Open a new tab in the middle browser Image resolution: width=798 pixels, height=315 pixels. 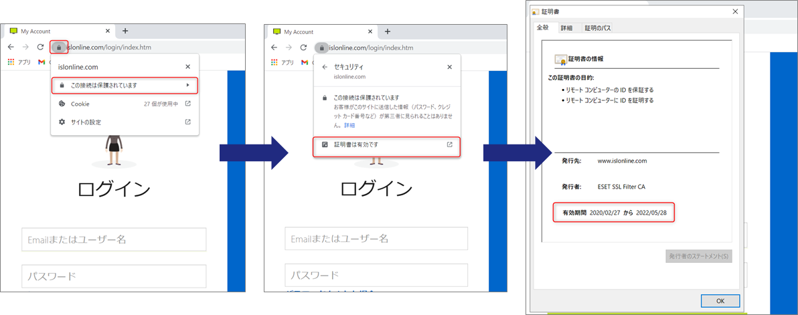click(x=388, y=31)
